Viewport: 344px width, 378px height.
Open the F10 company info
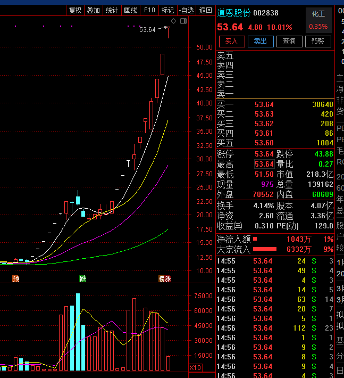pyautogui.click(x=149, y=10)
